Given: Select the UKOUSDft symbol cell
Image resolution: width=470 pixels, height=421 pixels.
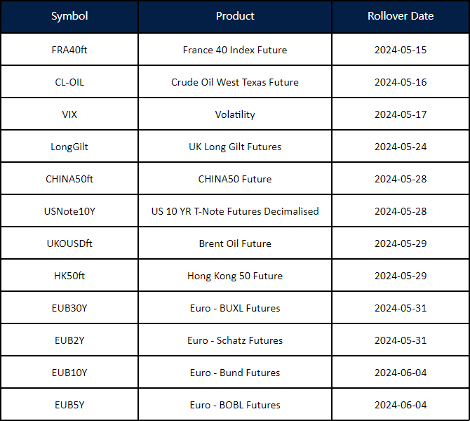Looking at the screenshot, I should tap(69, 243).
